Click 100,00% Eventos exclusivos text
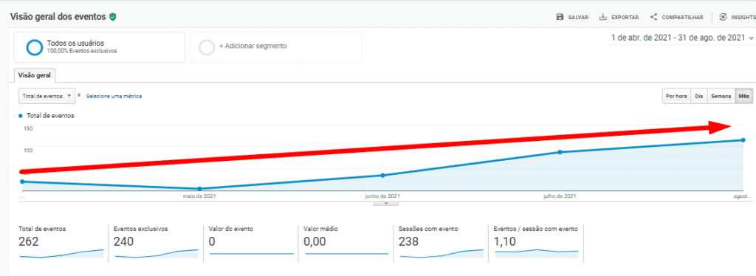756x276 pixels. (x=82, y=51)
